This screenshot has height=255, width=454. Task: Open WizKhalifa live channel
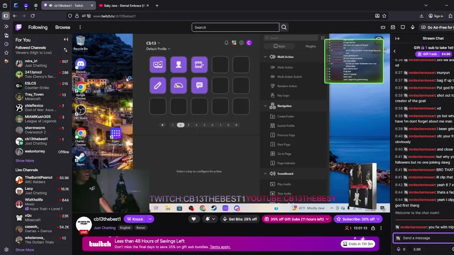click(42, 204)
